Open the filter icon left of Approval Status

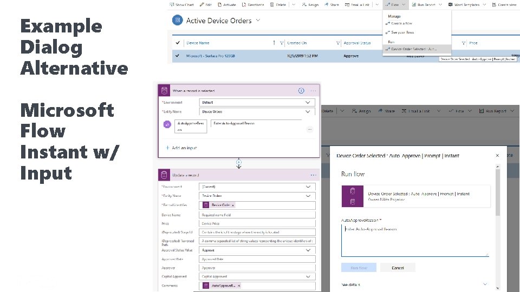pyautogui.click(x=338, y=43)
